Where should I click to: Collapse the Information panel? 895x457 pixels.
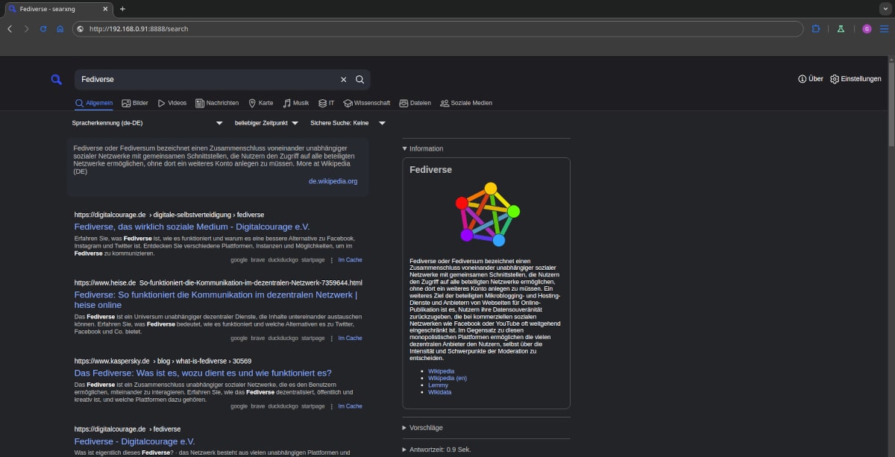point(423,148)
